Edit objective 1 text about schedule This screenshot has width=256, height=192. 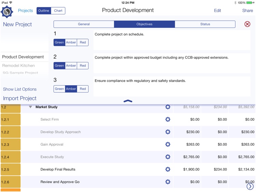tap(172, 40)
